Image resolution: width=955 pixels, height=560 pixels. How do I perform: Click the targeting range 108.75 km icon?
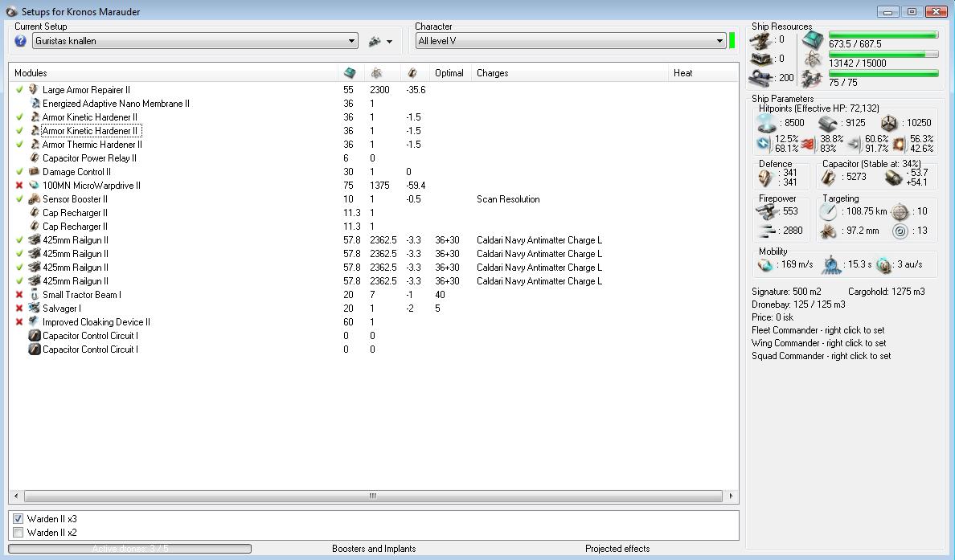(828, 212)
